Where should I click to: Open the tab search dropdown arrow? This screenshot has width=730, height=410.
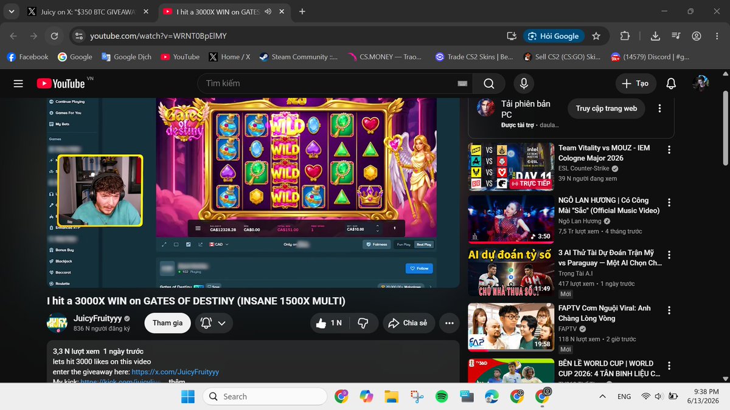(12, 12)
